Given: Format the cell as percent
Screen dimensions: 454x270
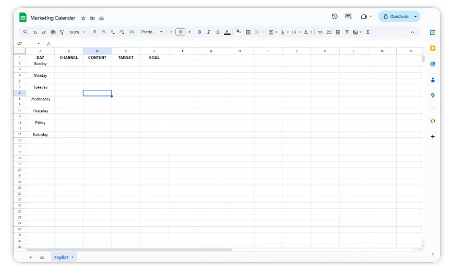Looking at the screenshot, I should 104,32.
